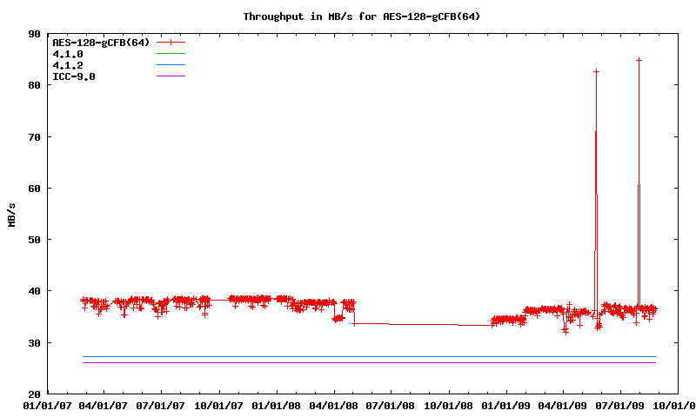
Task: Click the 'MB/s' y-axis label
Action: [x=11, y=214]
